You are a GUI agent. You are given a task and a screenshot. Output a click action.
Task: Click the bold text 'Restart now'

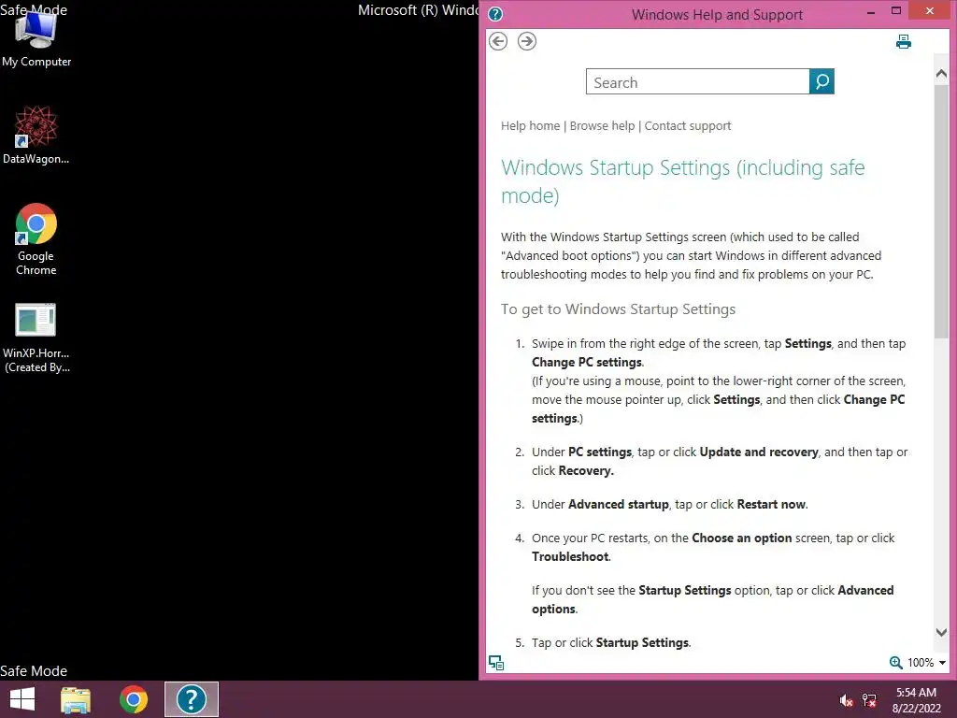(771, 504)
